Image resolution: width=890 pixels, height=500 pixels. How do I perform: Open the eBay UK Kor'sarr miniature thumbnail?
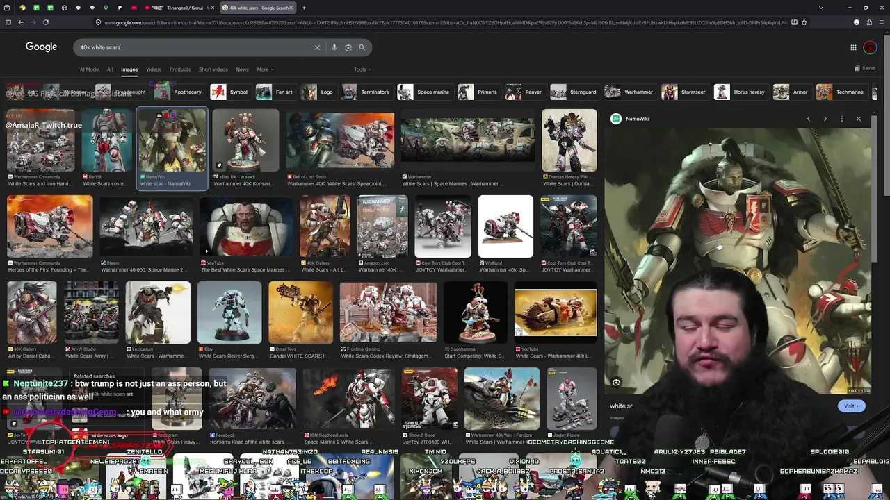tap(245, 140)
